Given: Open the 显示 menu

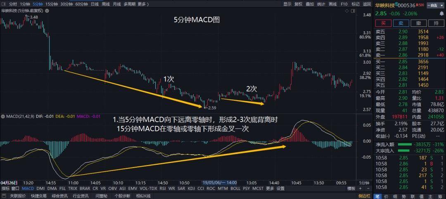Looking at the screenshot, I should (287, 4).
